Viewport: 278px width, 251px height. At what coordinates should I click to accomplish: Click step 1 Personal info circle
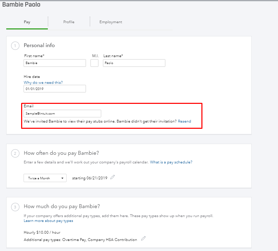15,46
